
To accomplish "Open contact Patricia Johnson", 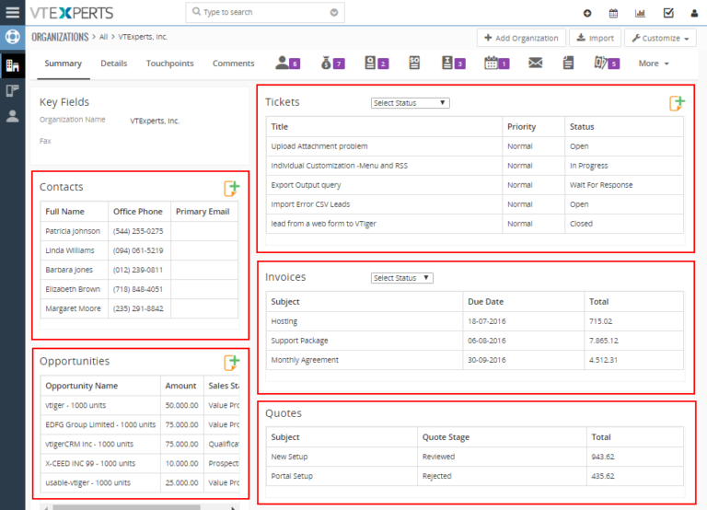I will (x=73, y=231).
